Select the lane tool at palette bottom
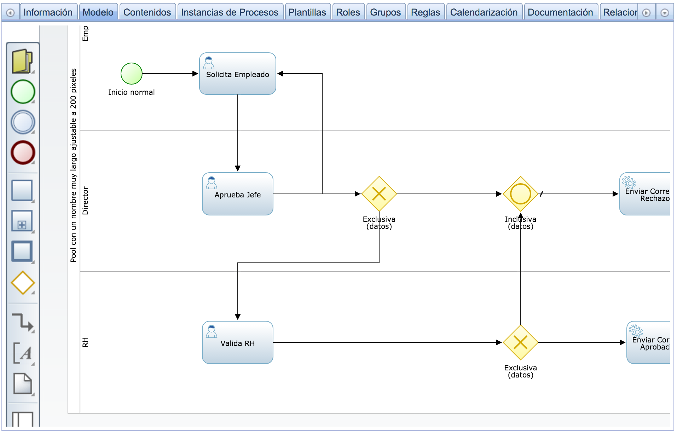 pos(23,419)
